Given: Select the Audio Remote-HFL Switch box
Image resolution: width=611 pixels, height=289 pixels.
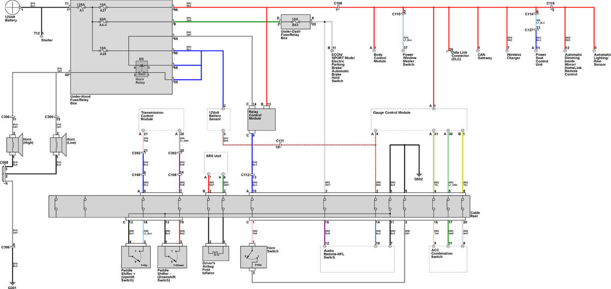Looking at the screenshot, I should coord(358,259).
